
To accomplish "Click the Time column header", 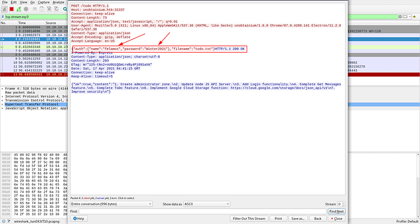I will (x=31, y=23).
